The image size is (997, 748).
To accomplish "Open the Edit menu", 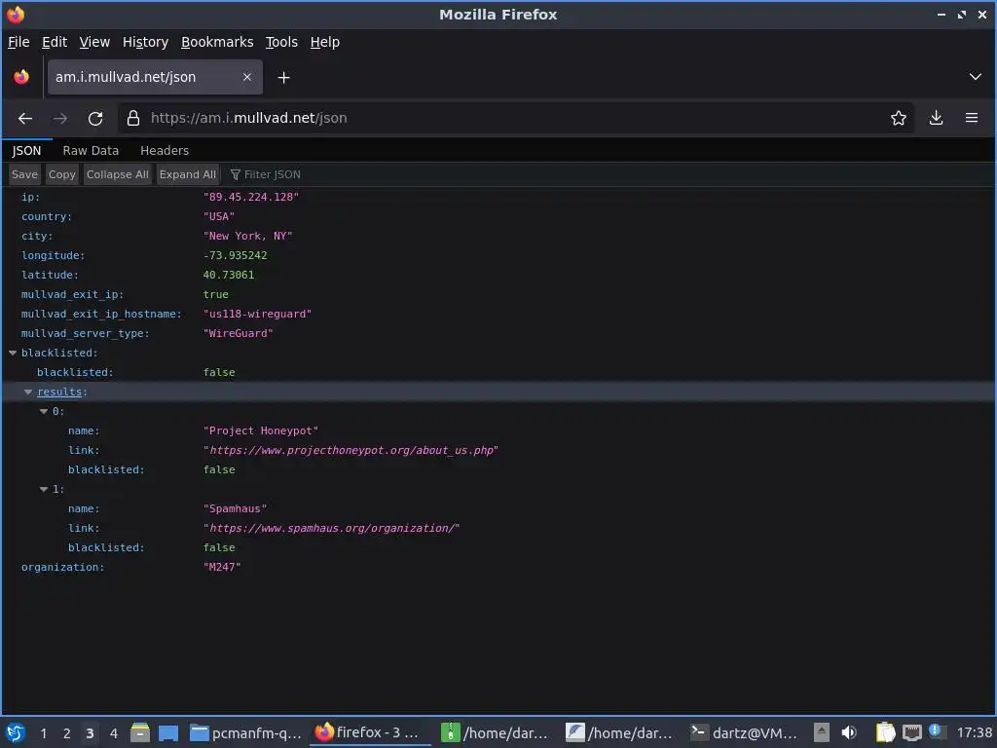I will coord(55,42).
